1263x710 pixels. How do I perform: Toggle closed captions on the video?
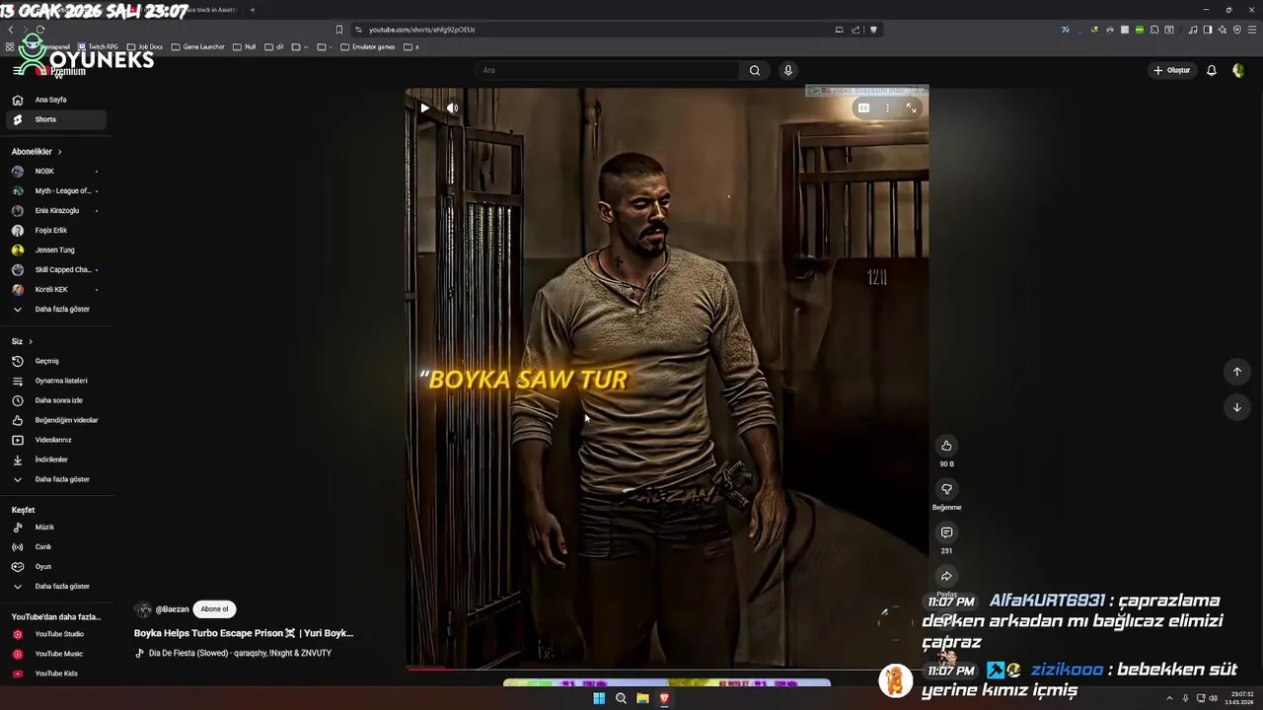863,108
